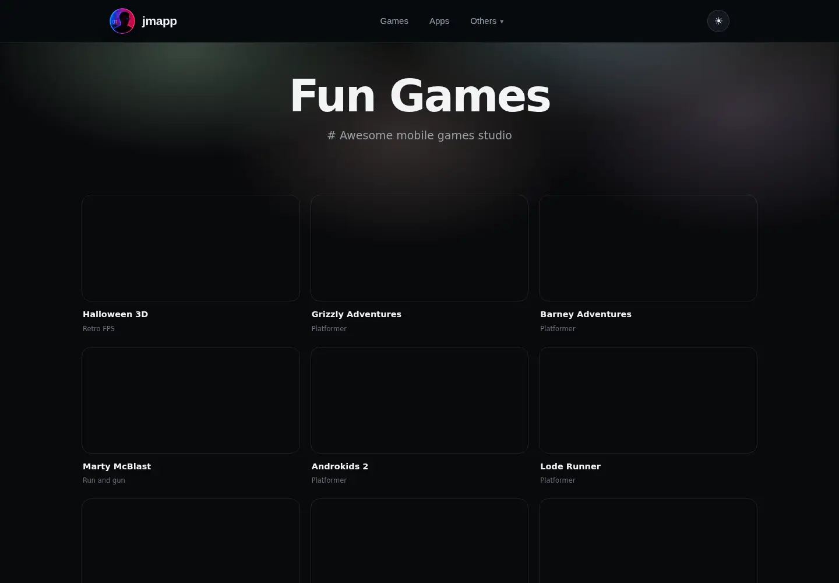Click the jmapp site name
Screen dimensions: 839x583
pyautogui.click(x=160, y=21)
